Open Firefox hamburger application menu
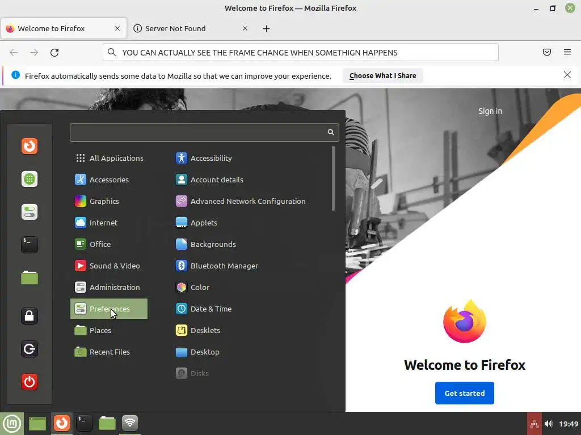 pos(567,52)
